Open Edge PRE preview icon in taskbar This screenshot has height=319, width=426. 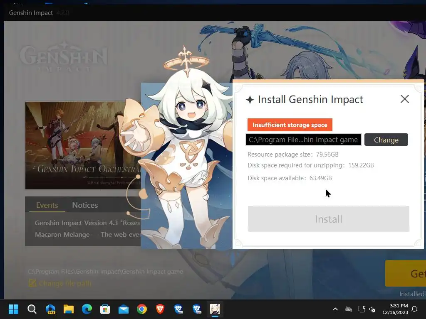click(x=50, y=309)
